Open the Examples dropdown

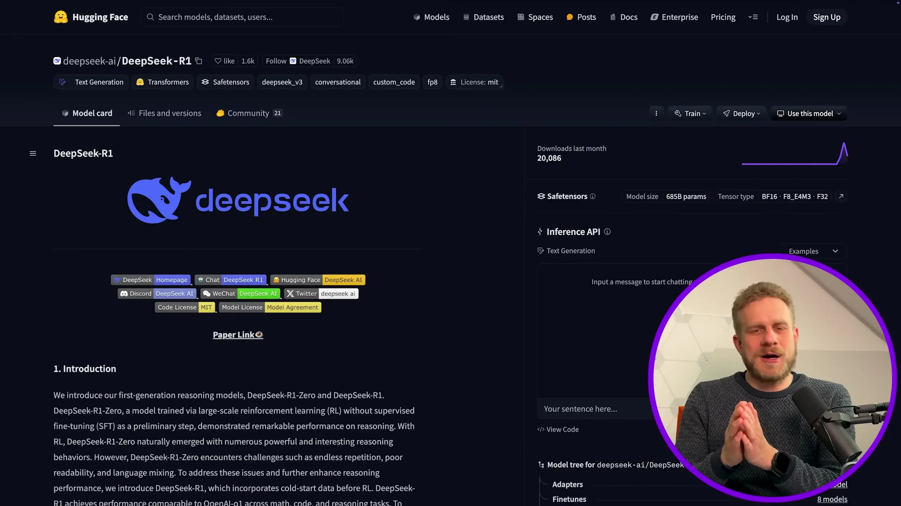point(813,251)
